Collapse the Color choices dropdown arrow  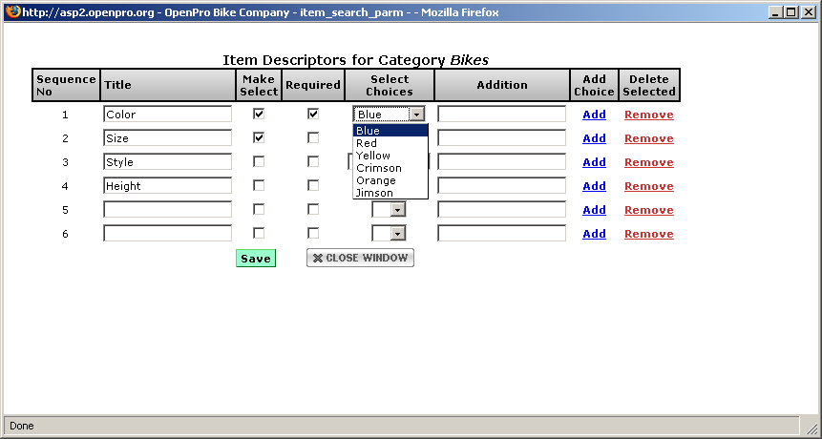click(x=416, y=115)
